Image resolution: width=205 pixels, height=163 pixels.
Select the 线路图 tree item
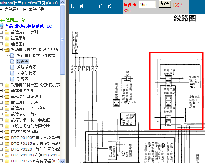23,61
